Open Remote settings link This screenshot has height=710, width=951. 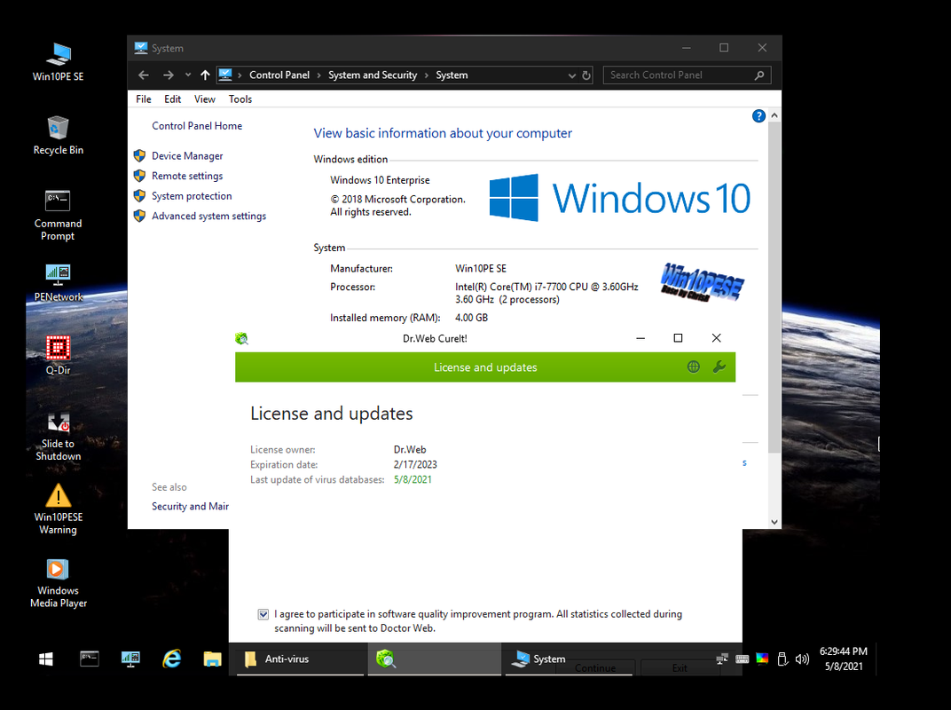[187, 176]
